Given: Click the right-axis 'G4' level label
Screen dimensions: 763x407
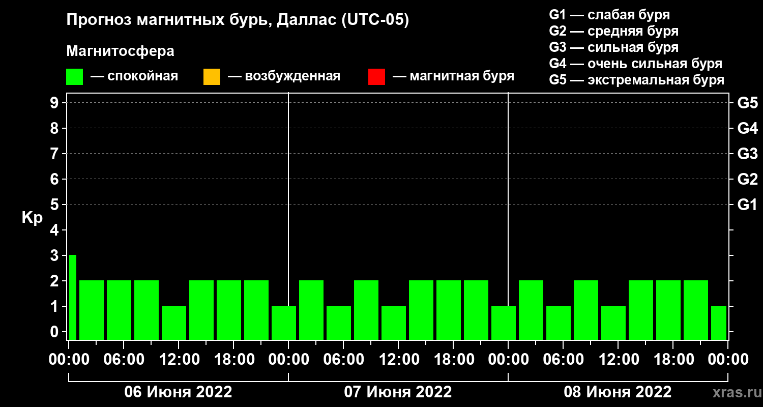Looking at the screenshot, I should coord(747,128).
